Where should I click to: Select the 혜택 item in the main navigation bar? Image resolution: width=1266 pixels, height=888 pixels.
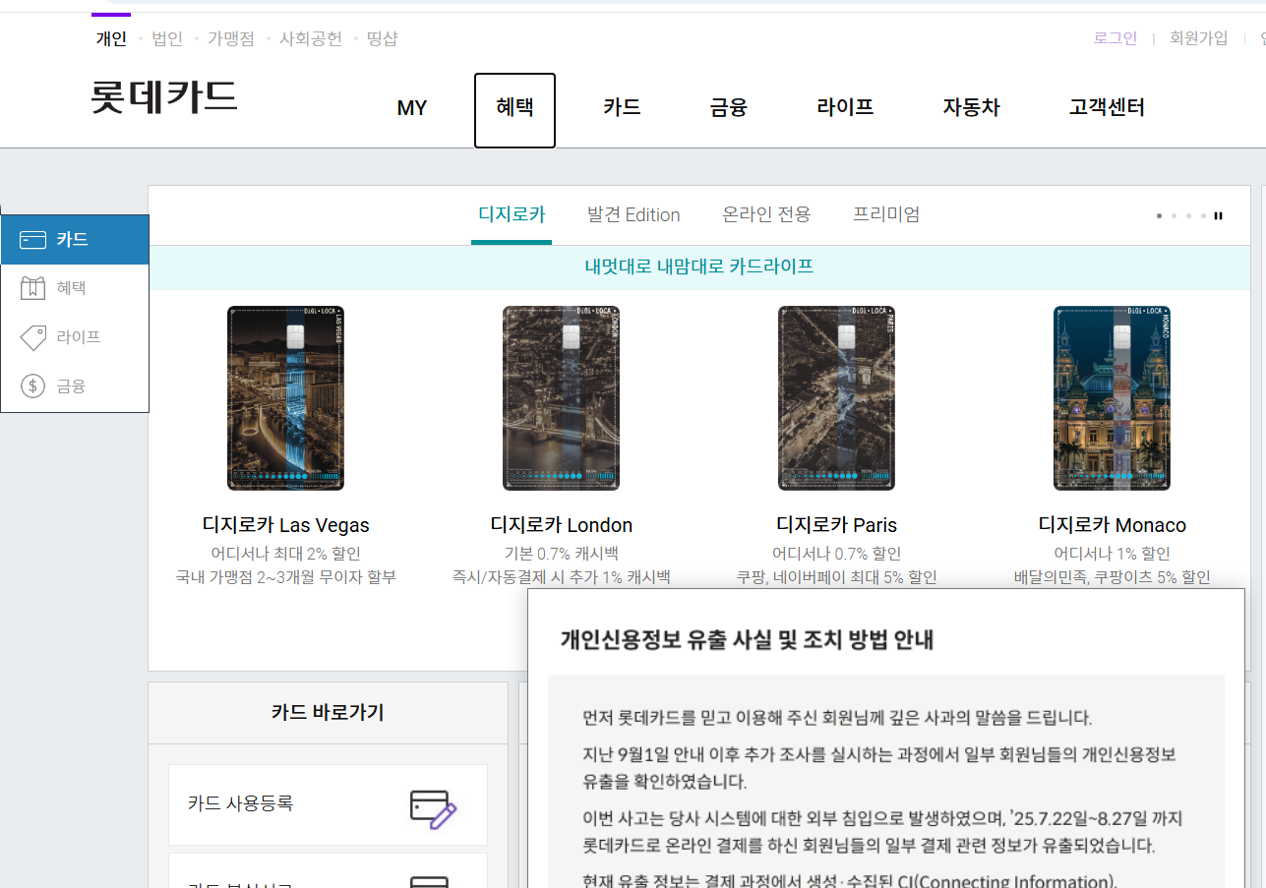click(x=514, y=110)
